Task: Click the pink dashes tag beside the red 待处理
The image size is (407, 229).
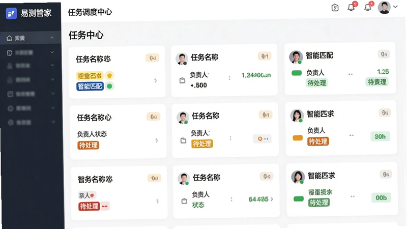Action: coord(105,206)
